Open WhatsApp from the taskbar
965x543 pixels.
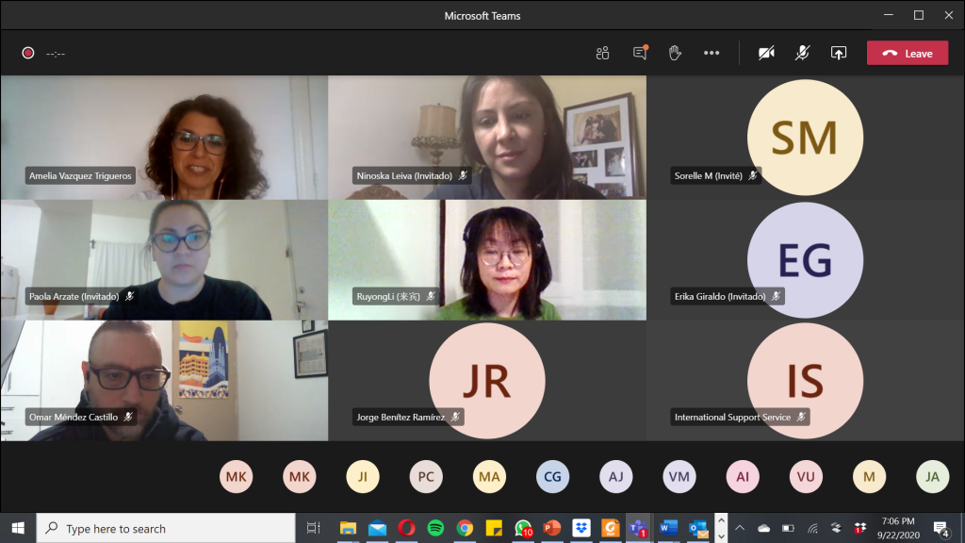pos(523,528)
